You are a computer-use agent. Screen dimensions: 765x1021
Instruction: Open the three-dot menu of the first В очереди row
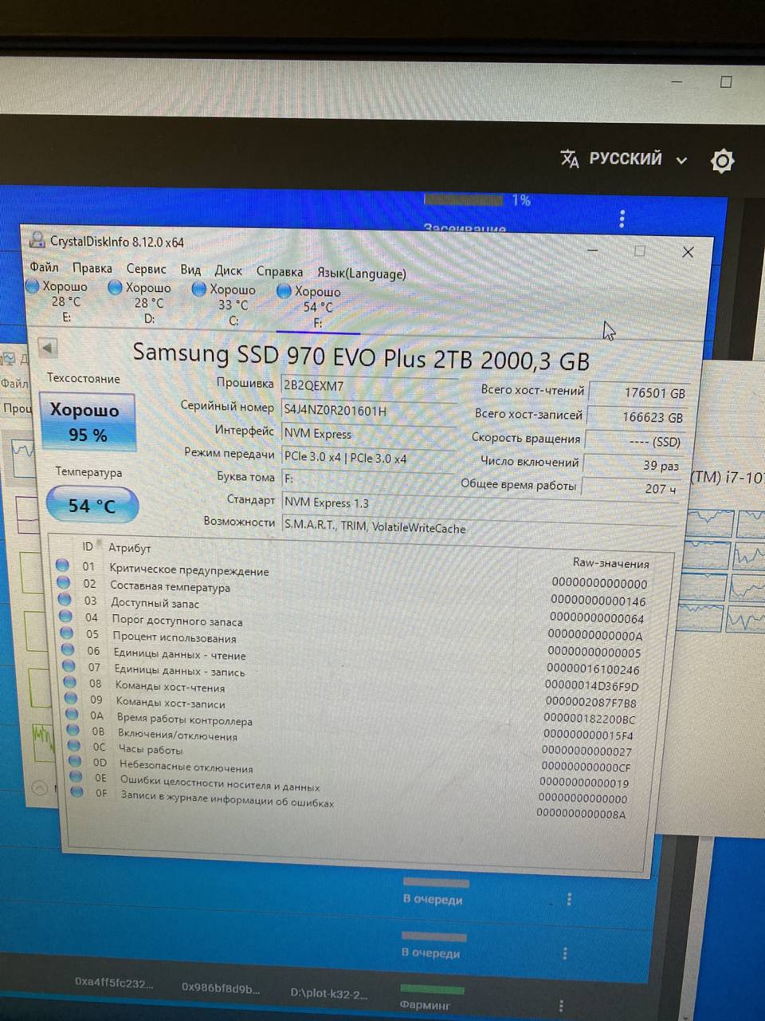pos(569,899)
